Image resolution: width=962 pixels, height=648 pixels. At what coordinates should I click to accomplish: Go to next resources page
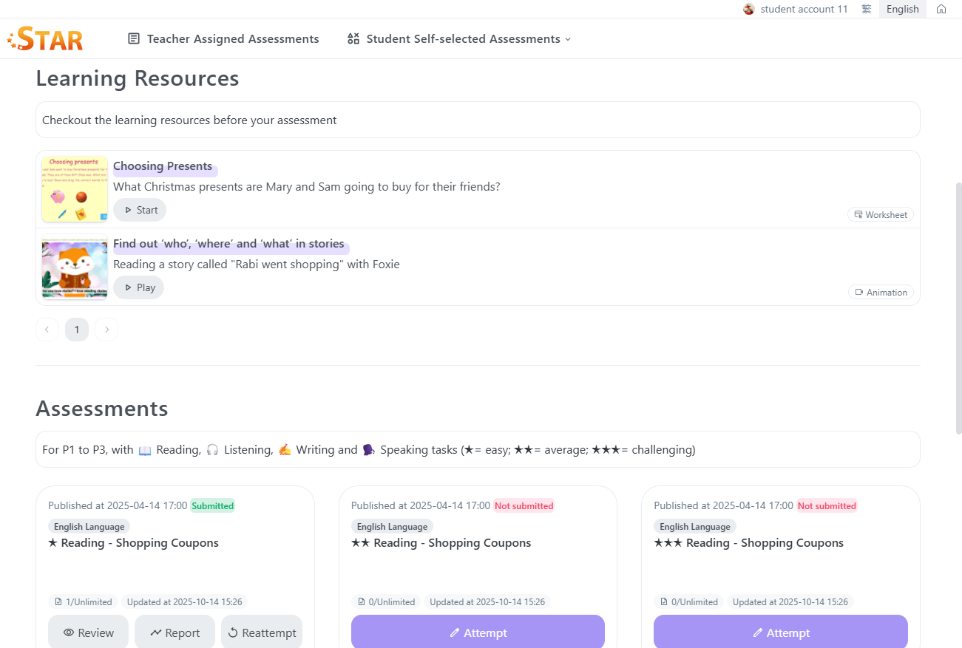(106, 330)
